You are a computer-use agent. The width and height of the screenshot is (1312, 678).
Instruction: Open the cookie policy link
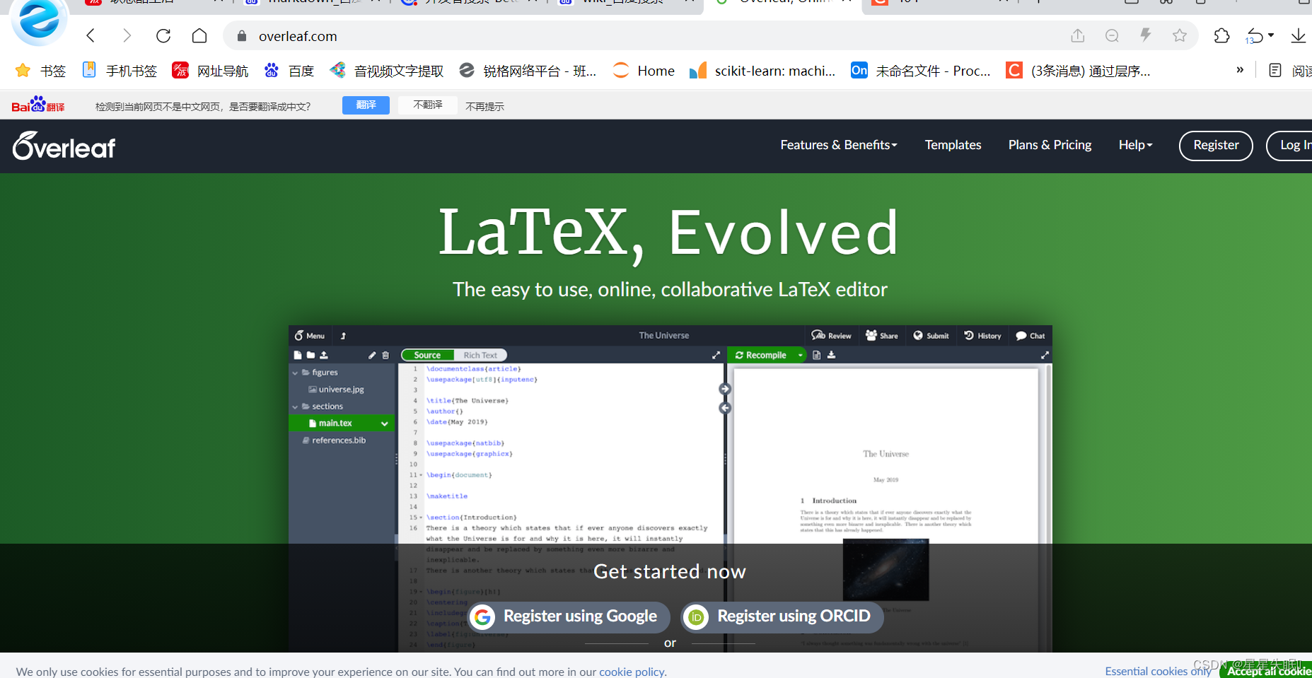click(x=632, y=672)
